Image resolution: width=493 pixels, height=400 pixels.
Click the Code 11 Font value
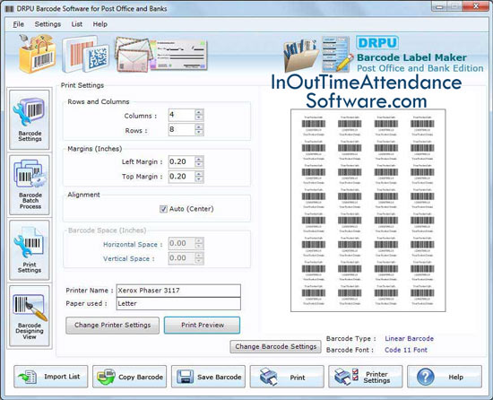click(x=406, y=350)
